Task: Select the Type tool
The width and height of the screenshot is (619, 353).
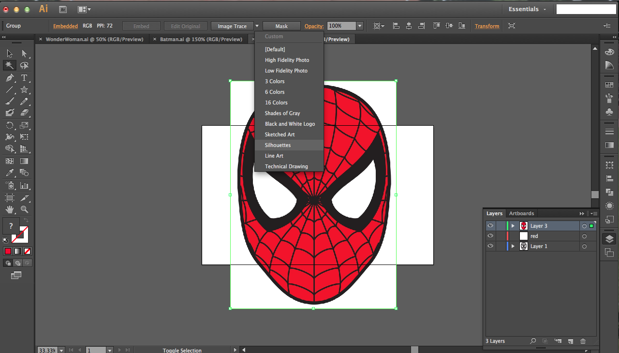Action: [x=24, y=77]
